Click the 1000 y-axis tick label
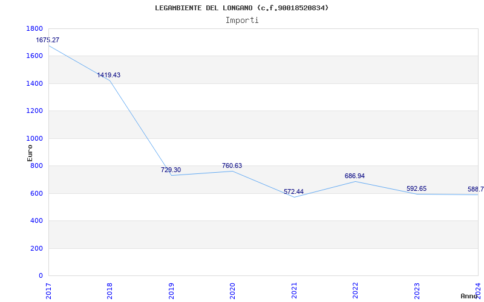The image size is (484, 302). coord(34,139)
